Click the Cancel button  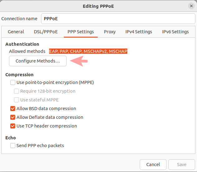click(x=153, y=164)
